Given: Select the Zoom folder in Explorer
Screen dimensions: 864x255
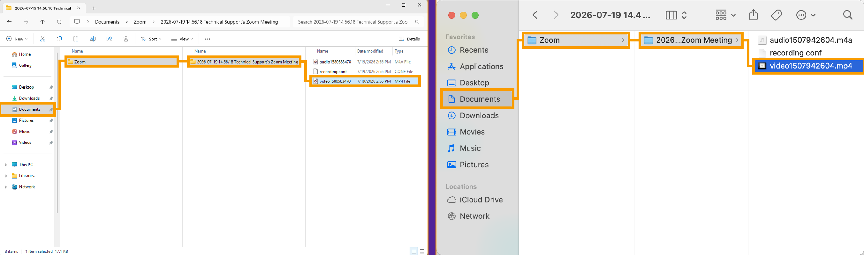Looking at the screenshot, I should [x=121, y=62].
